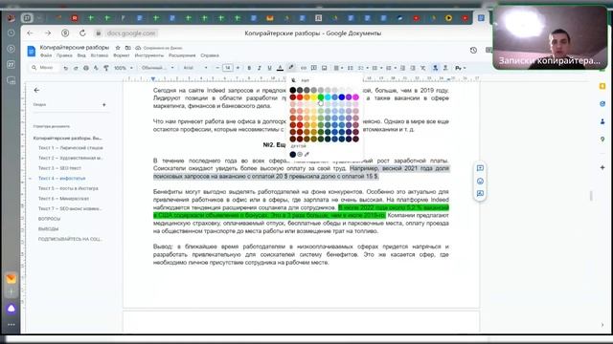613x344 pixels.
Task: Reload the page with the refresh icon
Action: 82,33
